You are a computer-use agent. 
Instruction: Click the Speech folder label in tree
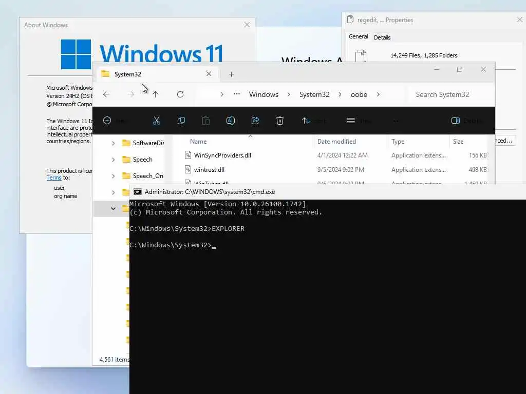click(x=143, y=160)
